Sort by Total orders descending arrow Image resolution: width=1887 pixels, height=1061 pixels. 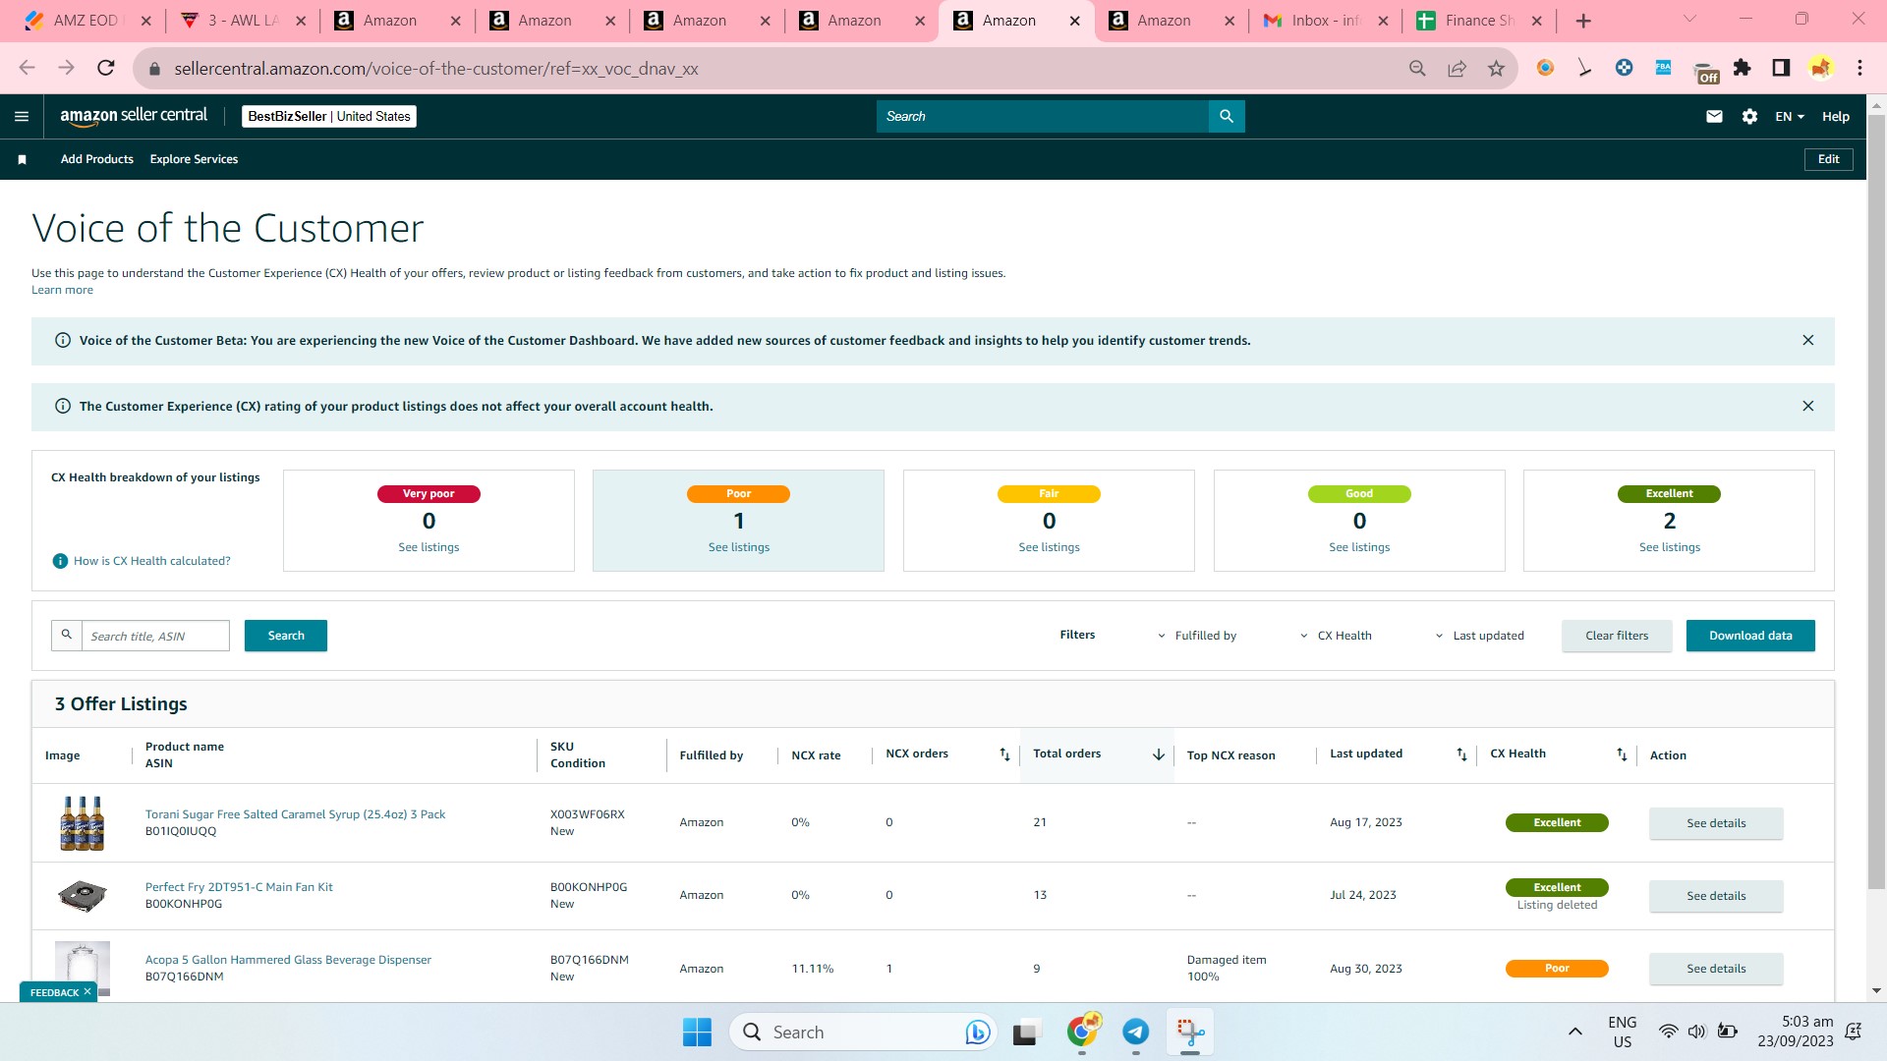coord(1159,754)
